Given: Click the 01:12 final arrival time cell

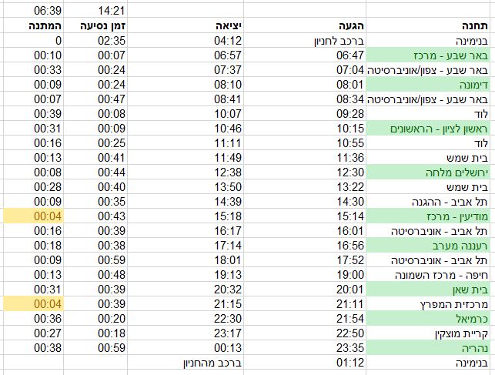Looking at the screenshot, I should tap(351, 363).
